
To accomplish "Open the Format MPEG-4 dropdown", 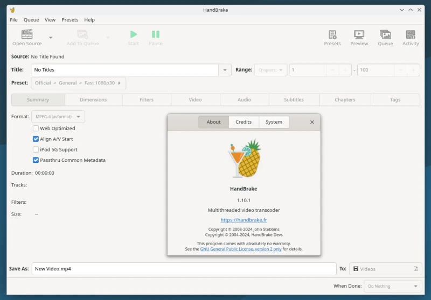I will (58, 117).
